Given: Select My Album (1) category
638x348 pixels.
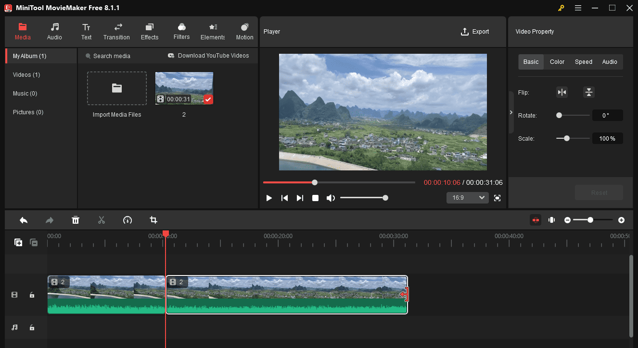Looking at the screenshot, I should tap(41, 56).
